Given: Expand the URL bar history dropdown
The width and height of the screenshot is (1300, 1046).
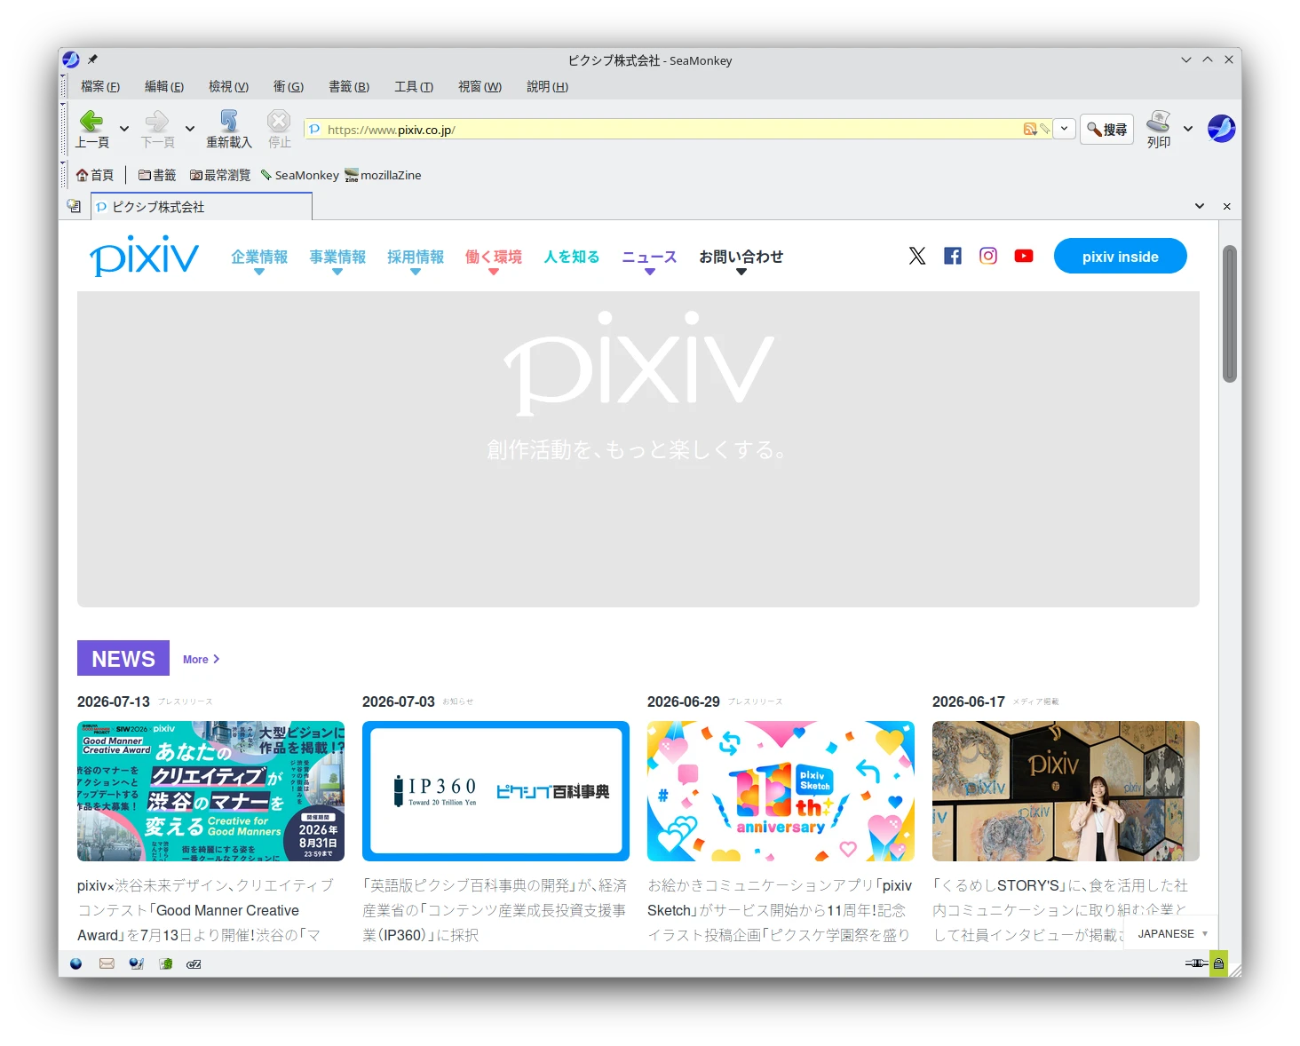Looking at the screenshot, I should pos(1064,129).
